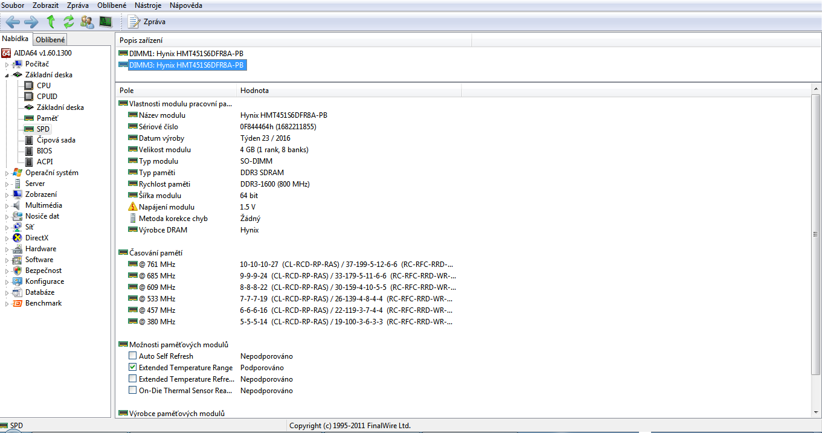Open the Nástroje menu

149,5
